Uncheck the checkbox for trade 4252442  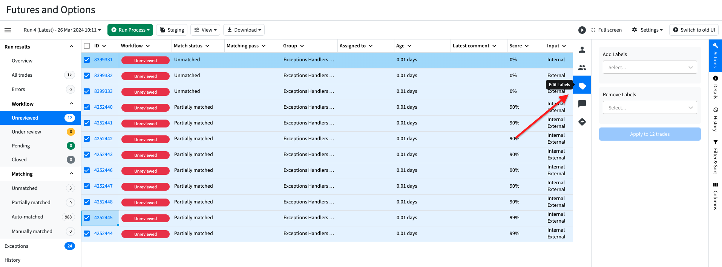pyautogui.click(x=87, y=139)
